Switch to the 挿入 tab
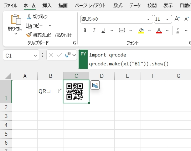The height and width of the screenshot is (151, 191). (47, 6)
